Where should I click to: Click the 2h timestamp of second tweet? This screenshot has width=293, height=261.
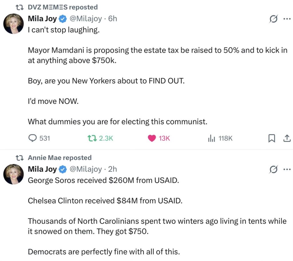(x=113, y=169)
